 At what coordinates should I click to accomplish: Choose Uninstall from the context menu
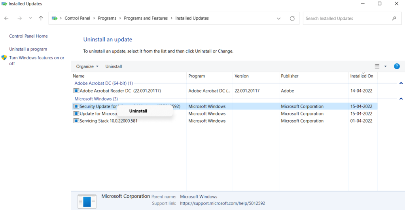(x=138, y=111)
